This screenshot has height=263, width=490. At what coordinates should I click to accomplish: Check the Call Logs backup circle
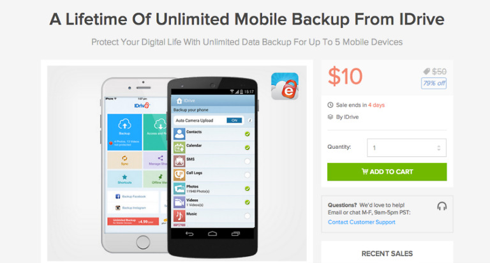coord(247,175)
